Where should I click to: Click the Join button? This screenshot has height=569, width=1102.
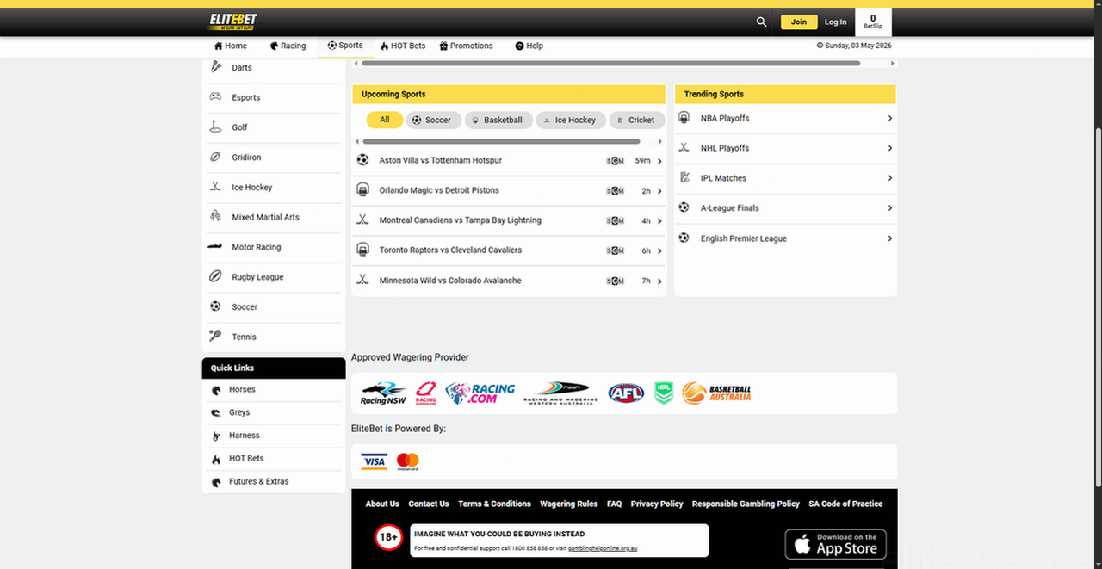click(799, 22)
